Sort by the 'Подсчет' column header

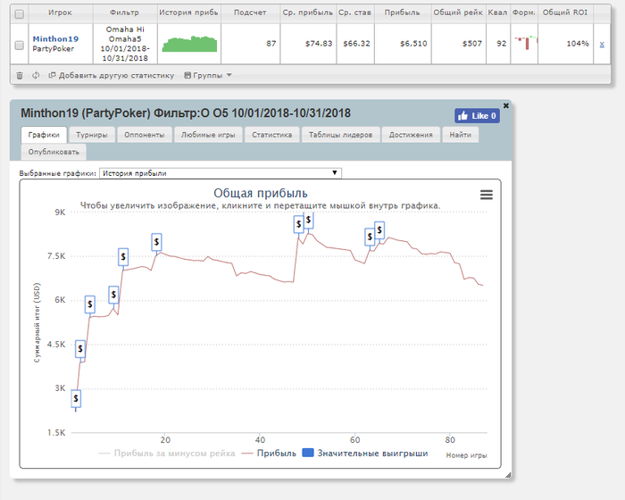click(x=250, y=12)
